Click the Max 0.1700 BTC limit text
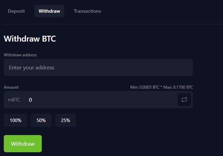Viewport: 223px width, 156px height. [178, 87]
